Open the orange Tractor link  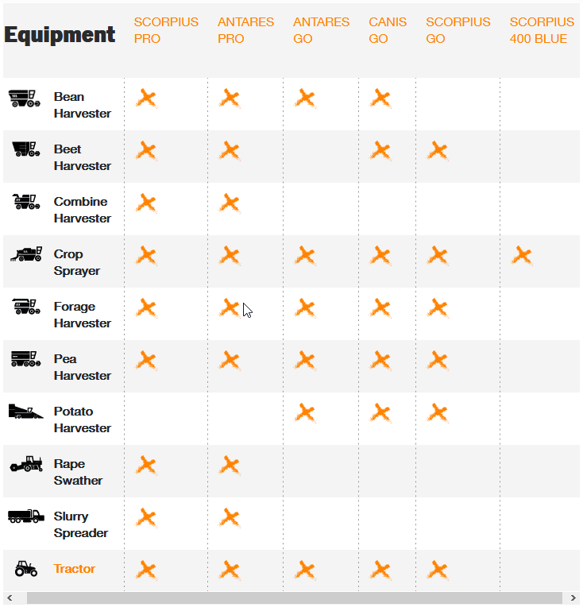[75, 569]
